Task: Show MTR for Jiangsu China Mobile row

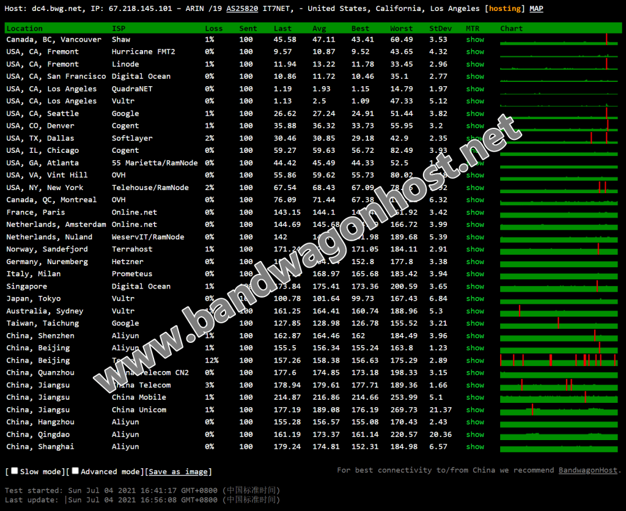Action: point(475,397)
